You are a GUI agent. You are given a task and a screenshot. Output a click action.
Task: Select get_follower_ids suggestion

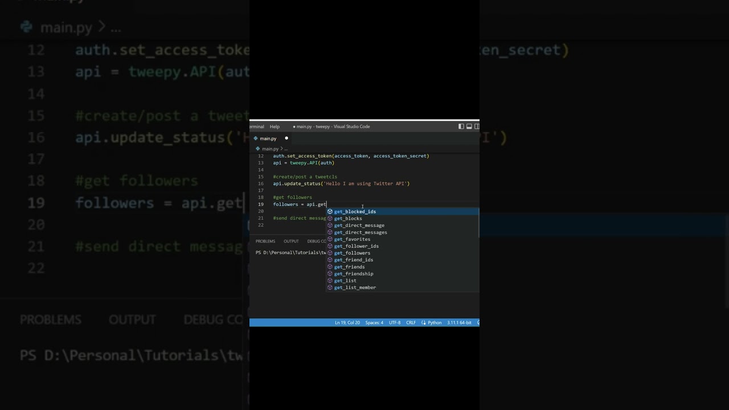click(x=402, y=246)
